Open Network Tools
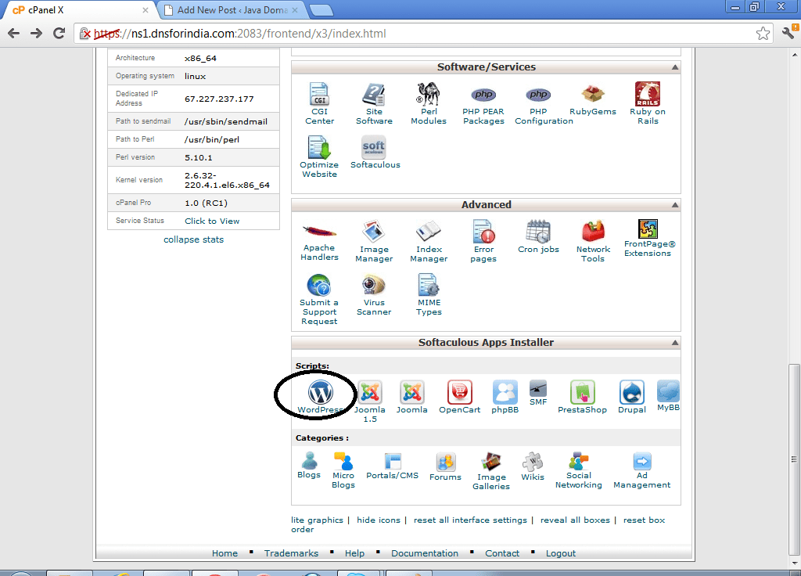 pos(593,241)
